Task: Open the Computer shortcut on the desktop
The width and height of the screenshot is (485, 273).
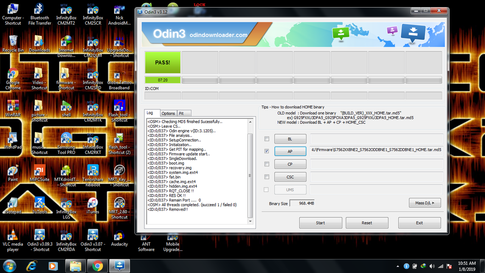Action: tap(13, 15)
